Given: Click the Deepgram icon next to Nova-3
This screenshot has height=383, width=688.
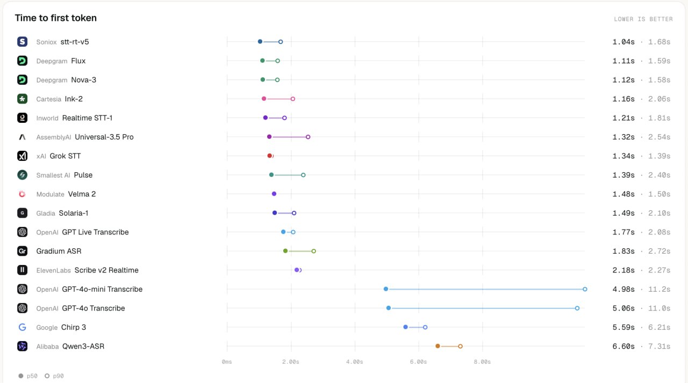Looking at the screenshot, I should tap(22, 80).
